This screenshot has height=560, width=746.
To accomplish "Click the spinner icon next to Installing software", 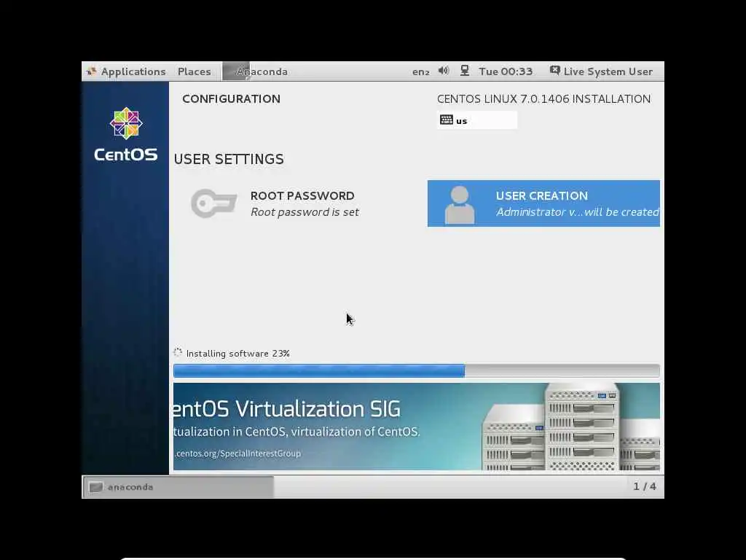I will (x=178, y=353).
